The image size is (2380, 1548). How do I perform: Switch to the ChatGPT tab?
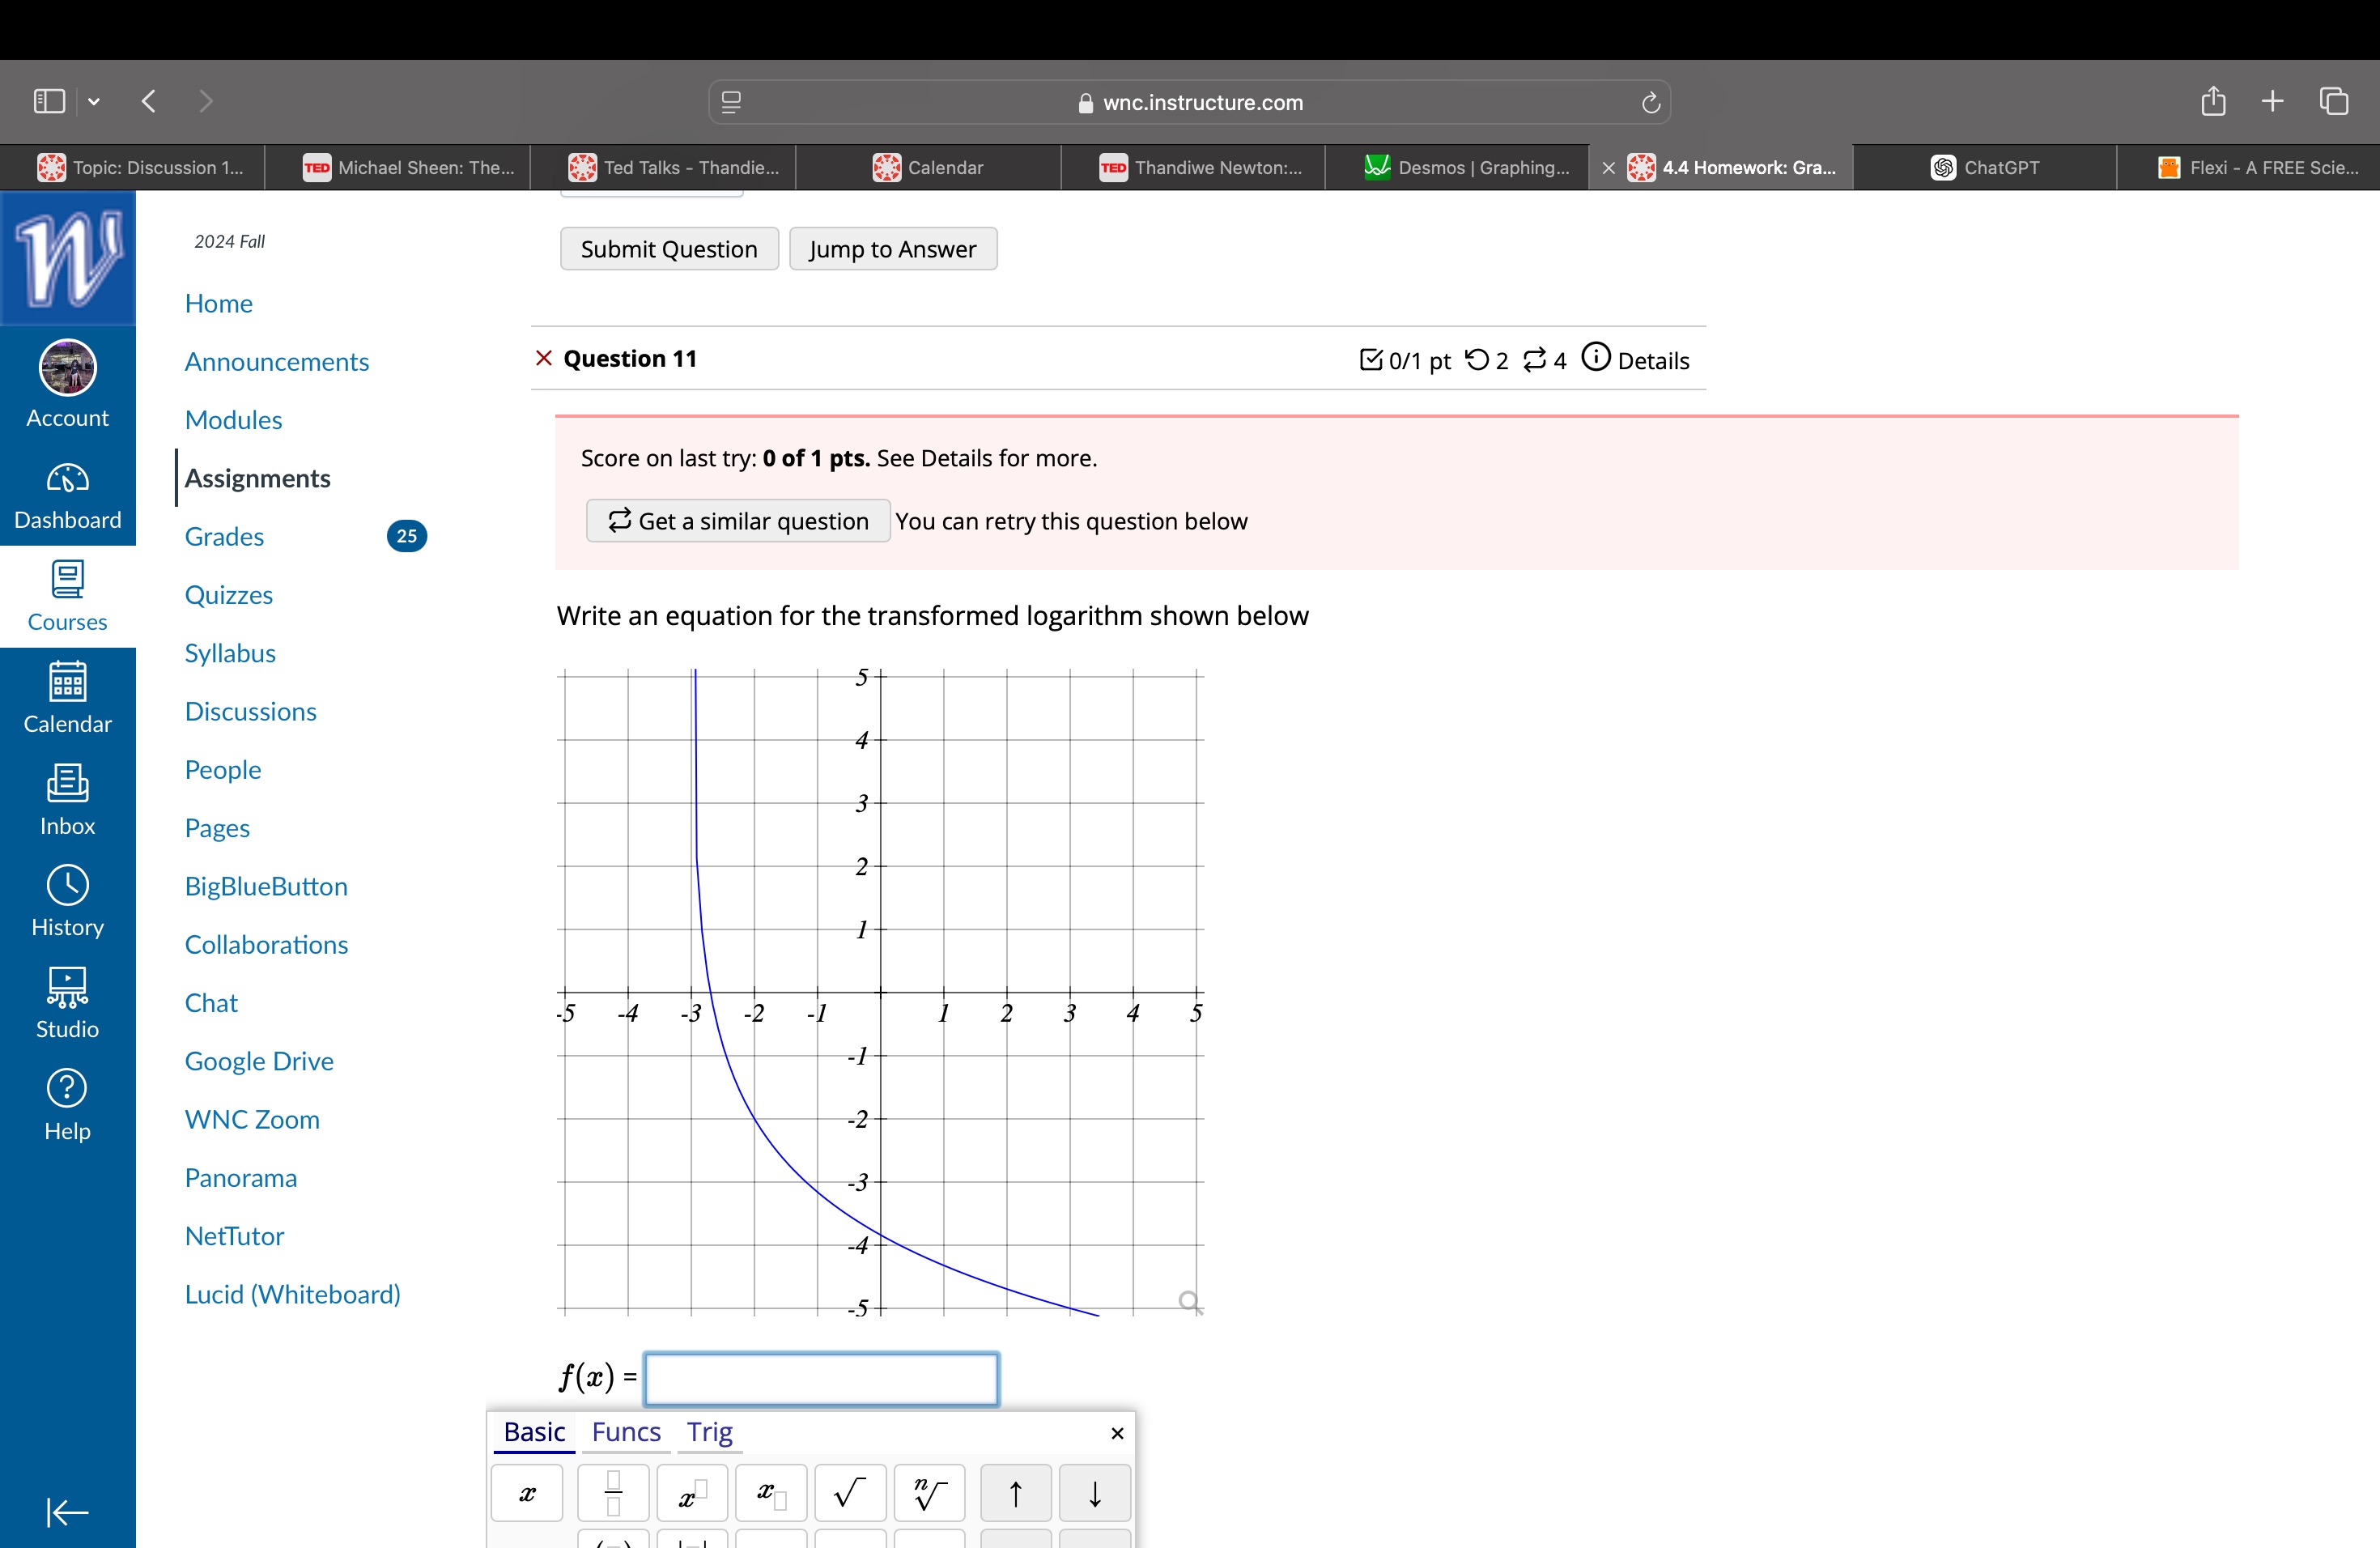coord(1985,167)
